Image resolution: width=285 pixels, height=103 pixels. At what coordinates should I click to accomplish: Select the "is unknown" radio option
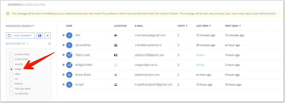[11, 94]
